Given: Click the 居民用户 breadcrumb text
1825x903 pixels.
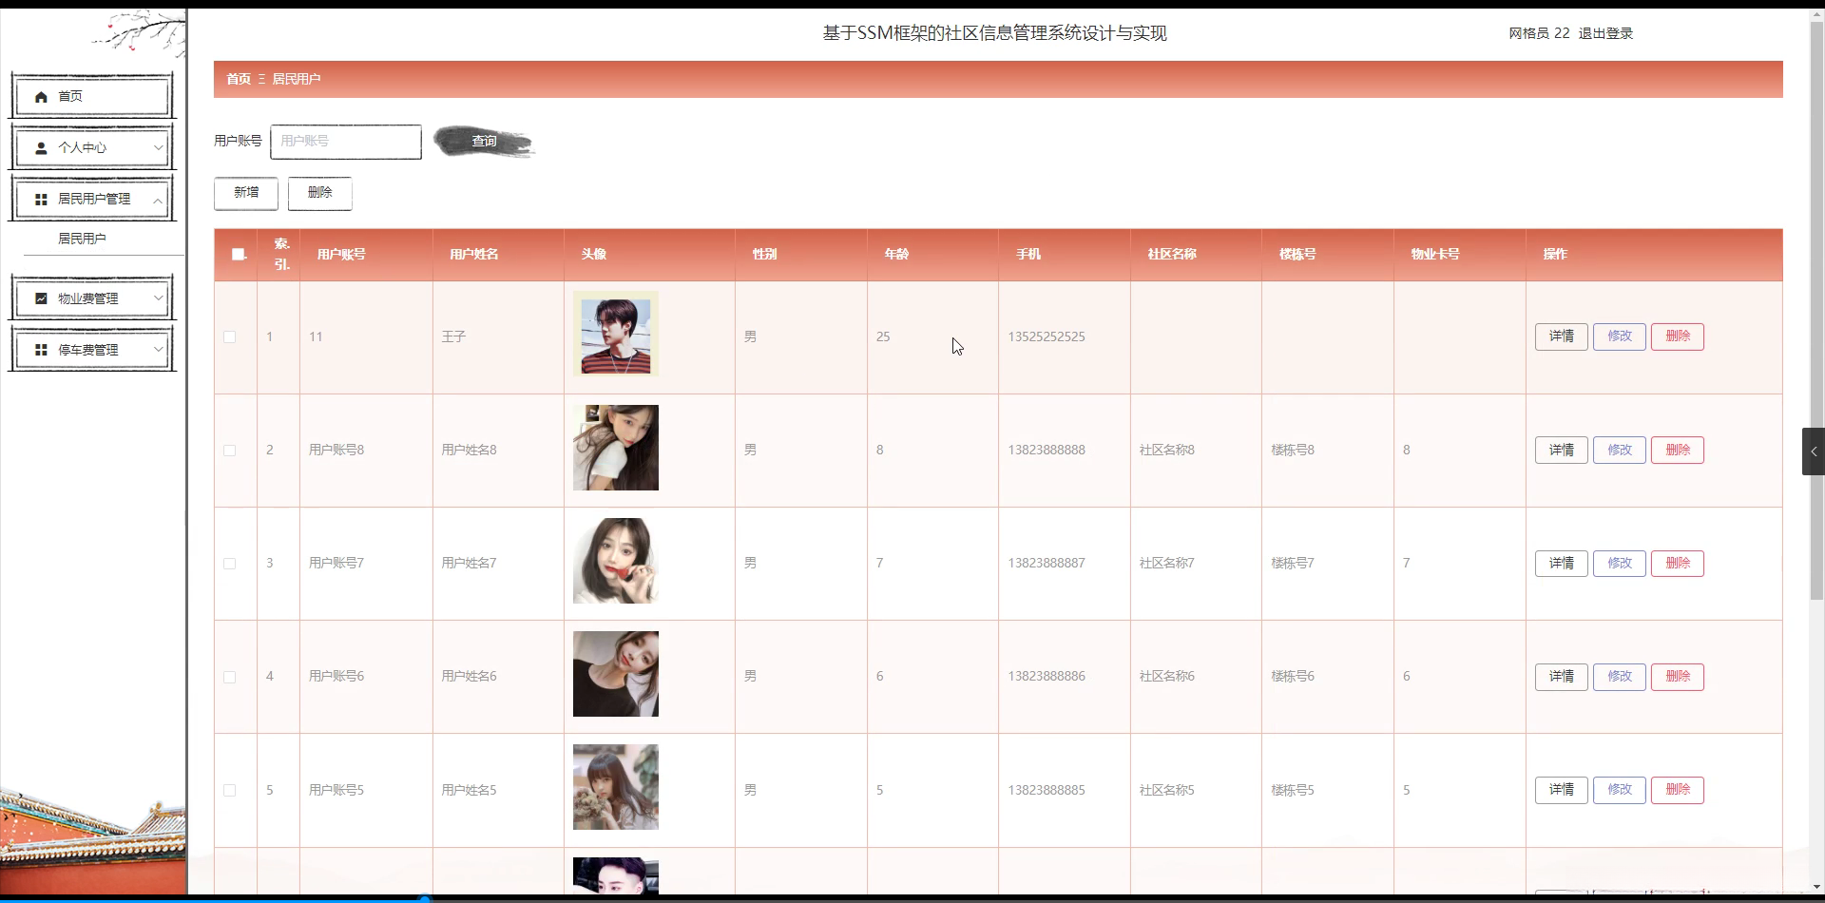Looking at the screenshot, I should coord(297,79).
